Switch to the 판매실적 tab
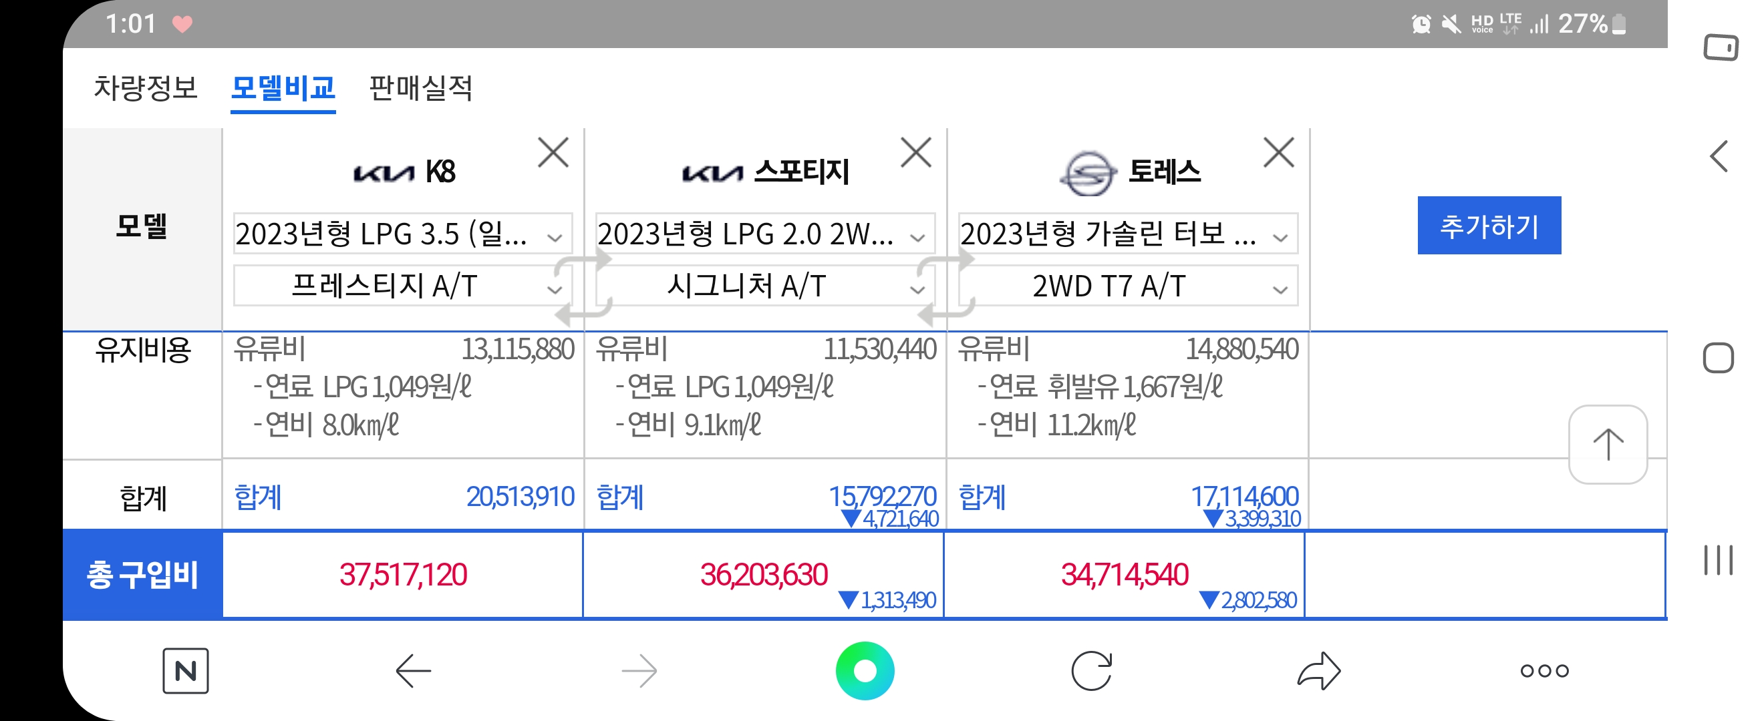Screen dimensions: 1764x721 pos(420,88)
